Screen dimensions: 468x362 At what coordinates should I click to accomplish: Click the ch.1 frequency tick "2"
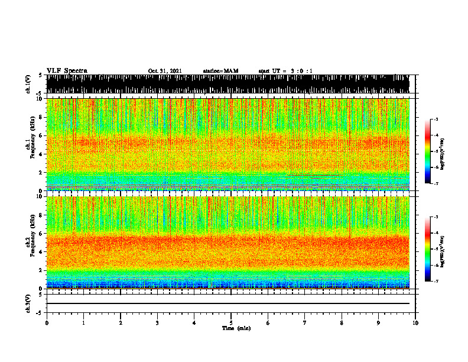41,173
